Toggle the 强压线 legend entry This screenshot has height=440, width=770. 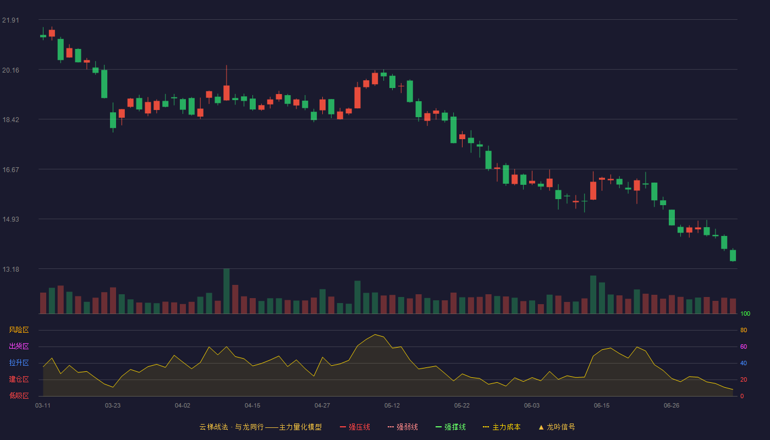[x=355, y=427]
